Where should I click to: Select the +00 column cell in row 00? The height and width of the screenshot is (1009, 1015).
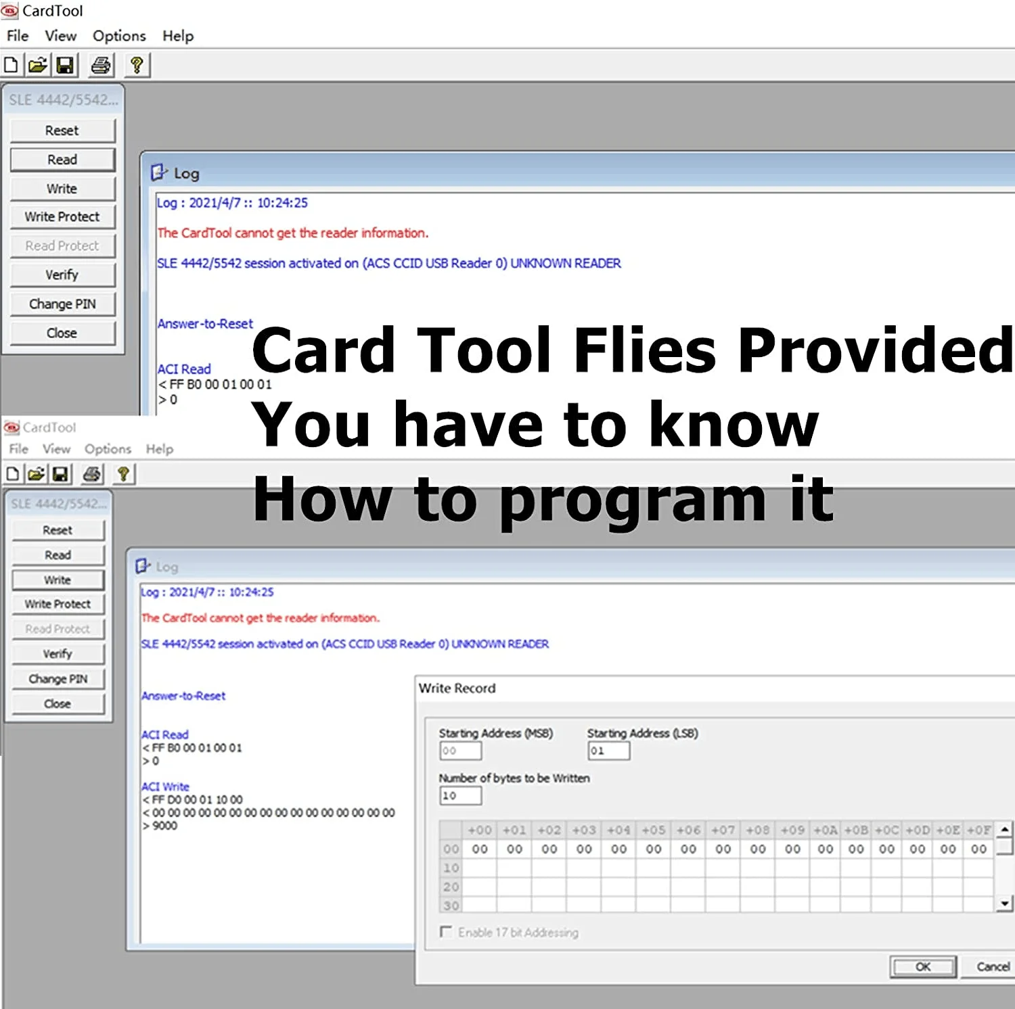(480, 849)
